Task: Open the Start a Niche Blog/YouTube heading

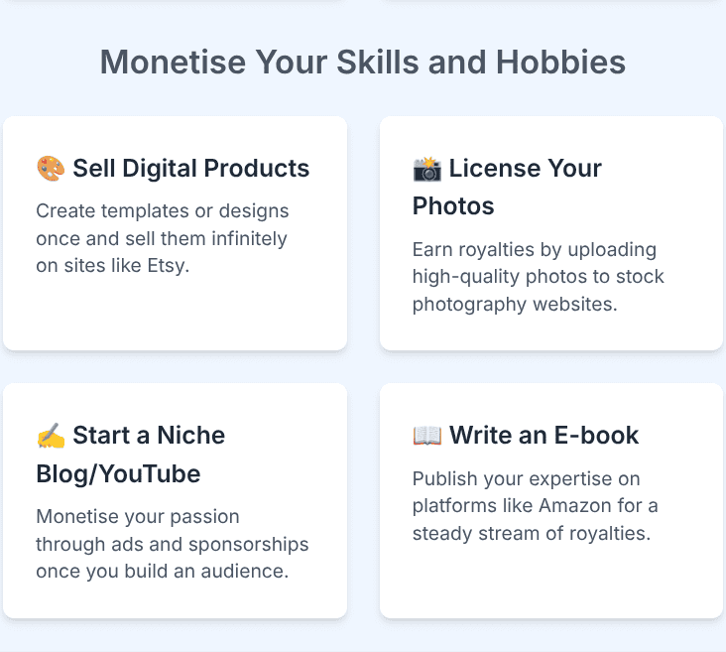Action: pos(131,455)
